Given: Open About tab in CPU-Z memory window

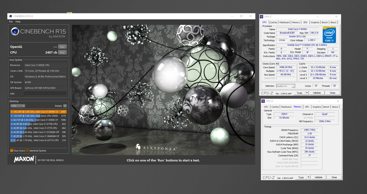Looking at the screenshot, I should [335, 107].
